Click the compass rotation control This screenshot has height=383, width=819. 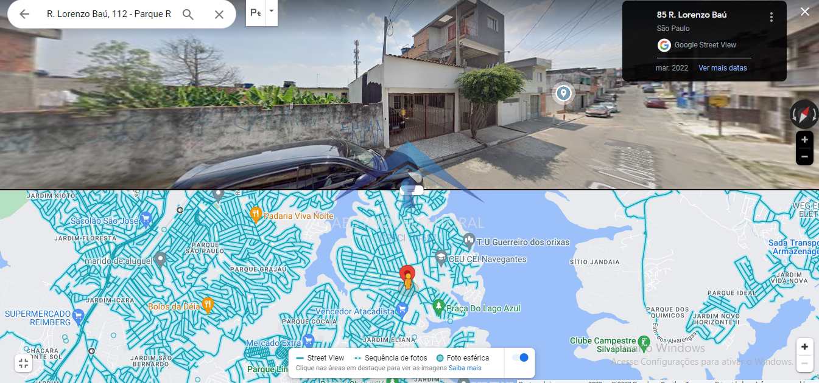click(804, 114)
